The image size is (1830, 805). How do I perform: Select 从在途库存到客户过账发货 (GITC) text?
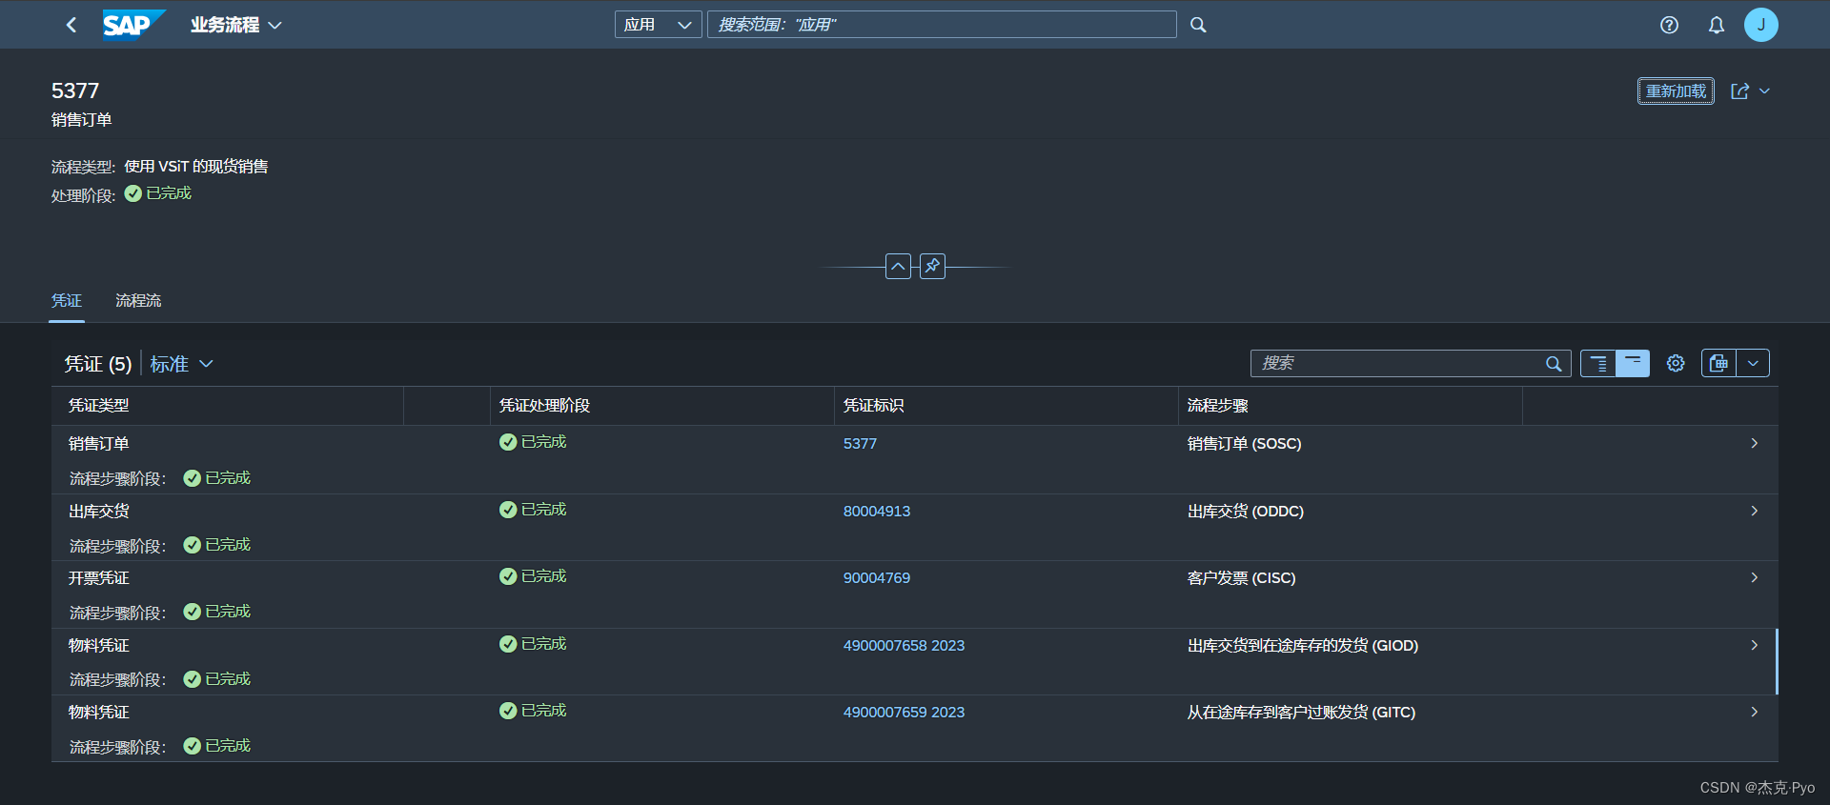(1301, 713)
